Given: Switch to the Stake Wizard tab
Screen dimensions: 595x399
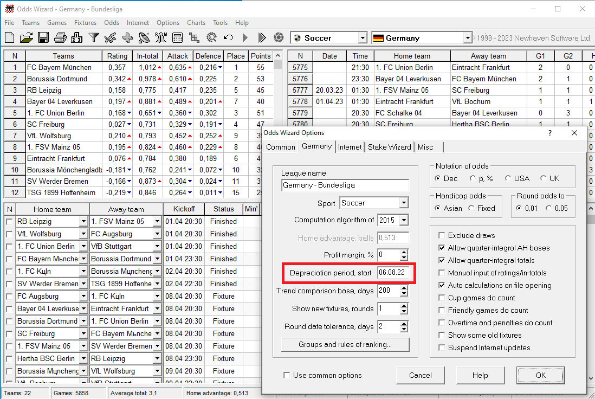Looking at the screenshot, I should [x=389, y=147].
